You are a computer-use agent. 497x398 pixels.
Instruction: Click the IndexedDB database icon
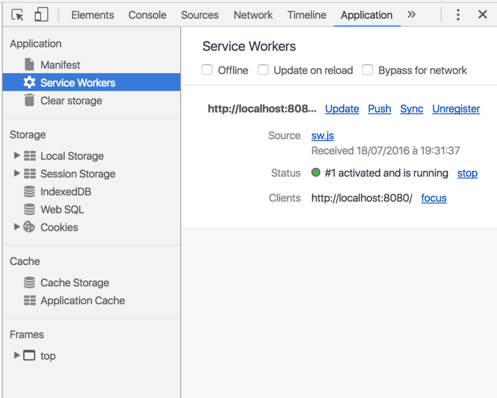pos(29,192)
